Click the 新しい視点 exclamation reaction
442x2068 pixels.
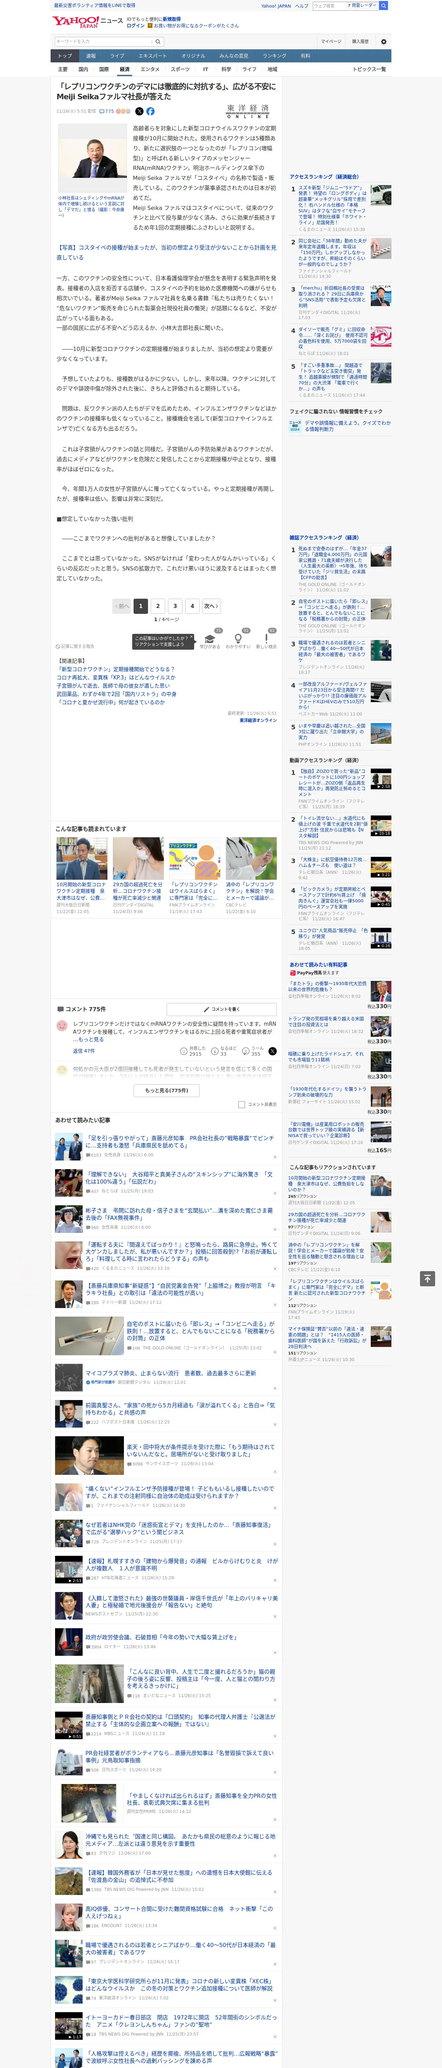(266, 639)
